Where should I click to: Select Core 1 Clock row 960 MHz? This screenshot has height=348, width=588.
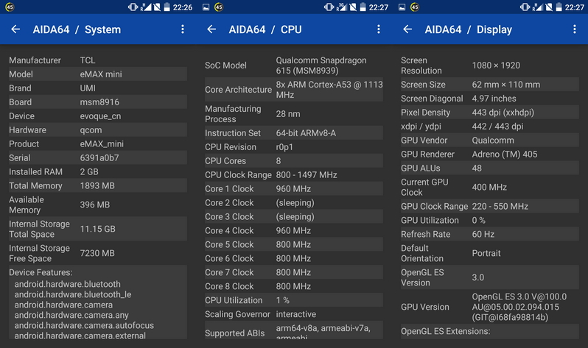click(x=294, y=188)
